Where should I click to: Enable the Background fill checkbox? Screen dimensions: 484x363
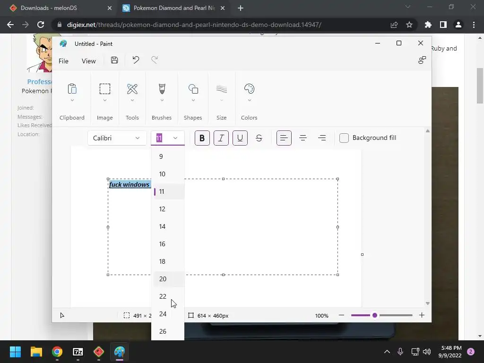(x=344, y=138)
